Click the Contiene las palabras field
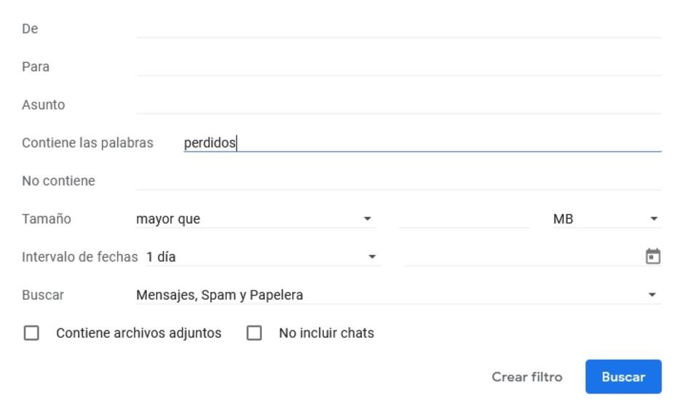The width and height of the screenshot is (677, 409). click(x=422, y=143)
